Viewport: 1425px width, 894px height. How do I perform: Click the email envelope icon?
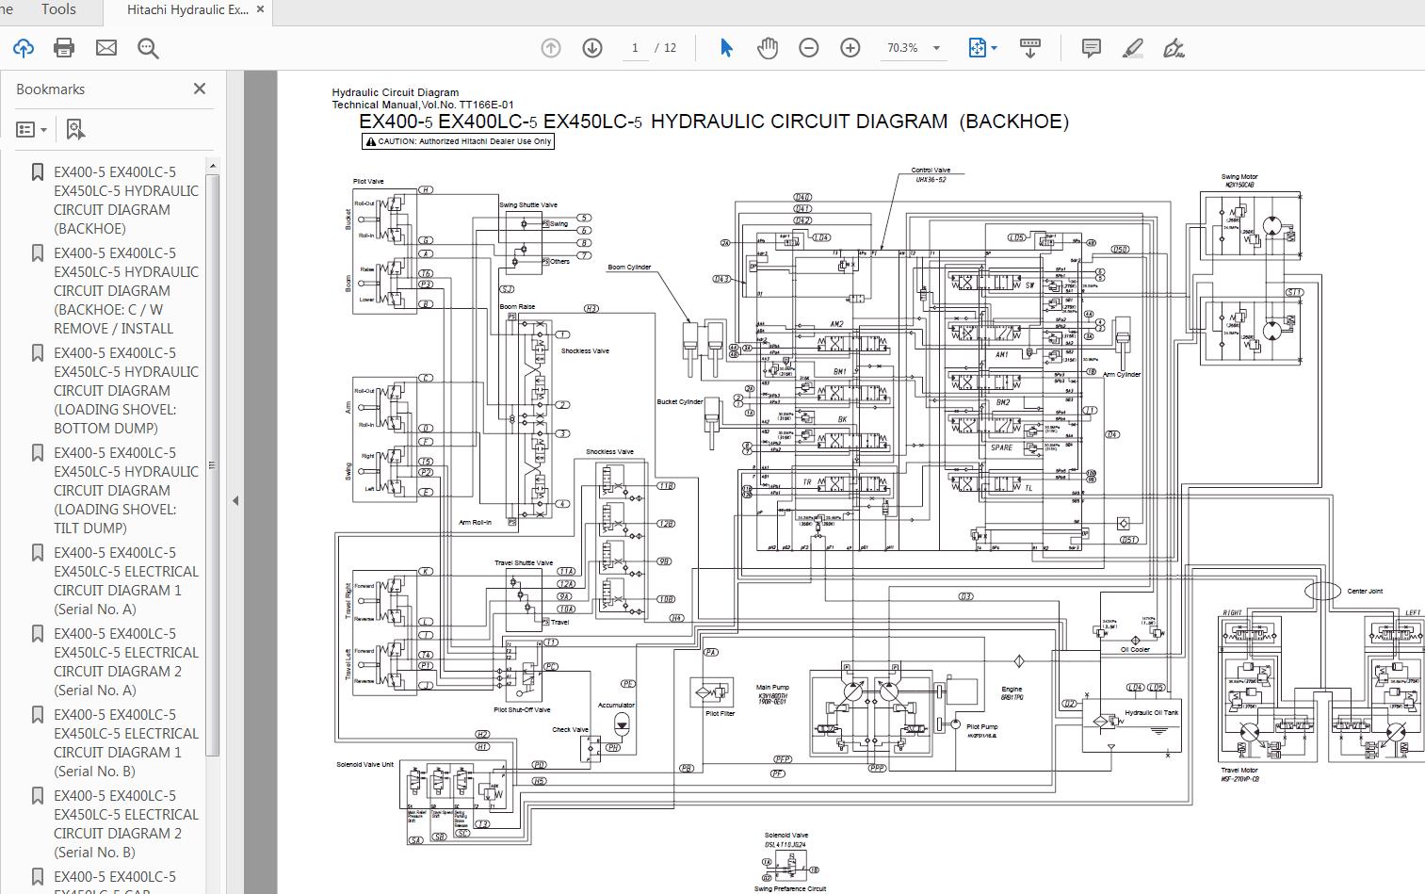[106, 48]
